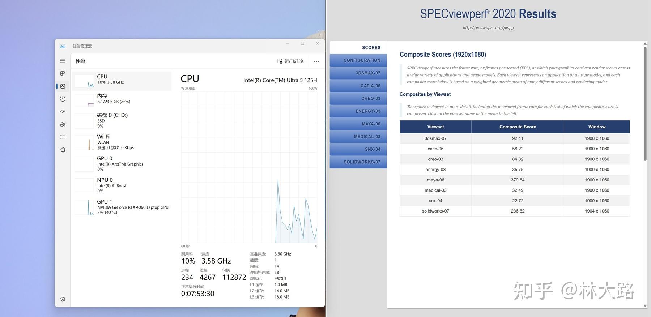This screenshot has width=651, height=317.
Task: Open Task Manager settings gear icon
Action: (x=63, y=299)
